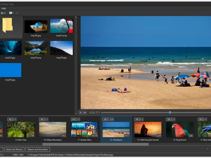The width and height of the screenshot is (211, 158).
Task: Click 2.0 transition duration of King Parrot
Action: (173, 119)
